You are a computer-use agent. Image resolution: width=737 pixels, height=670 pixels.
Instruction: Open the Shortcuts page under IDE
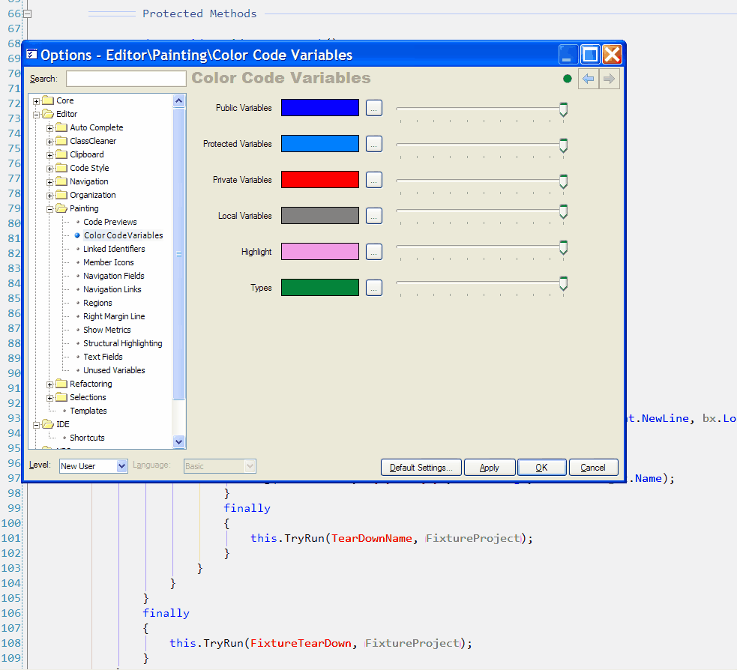point(87,438)
